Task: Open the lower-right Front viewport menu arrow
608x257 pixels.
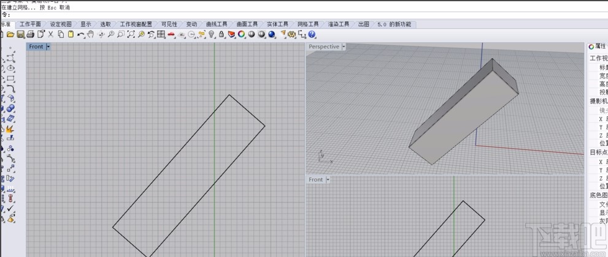Action: (328, 180)
